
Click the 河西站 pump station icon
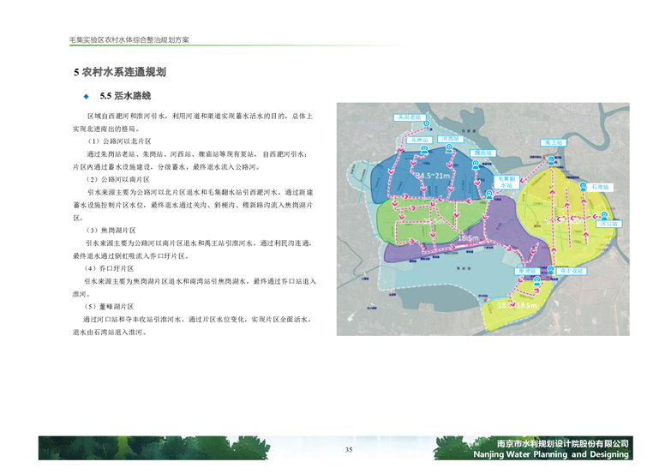pos(447,149)
